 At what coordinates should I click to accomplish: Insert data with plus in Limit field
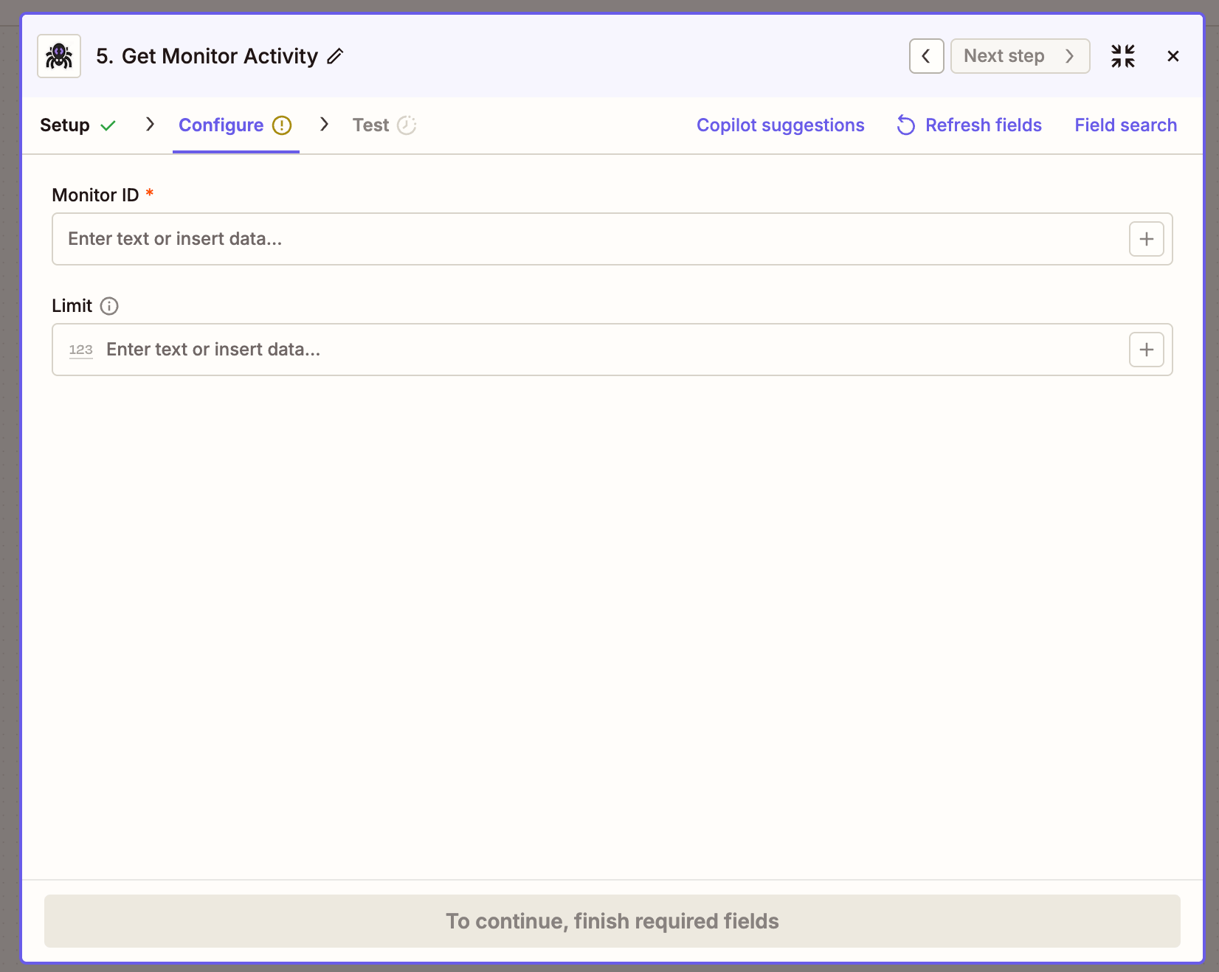point(1147,350)
